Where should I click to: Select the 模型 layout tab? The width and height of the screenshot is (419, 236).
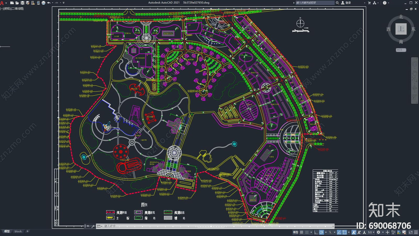click(x=7, y=231)
